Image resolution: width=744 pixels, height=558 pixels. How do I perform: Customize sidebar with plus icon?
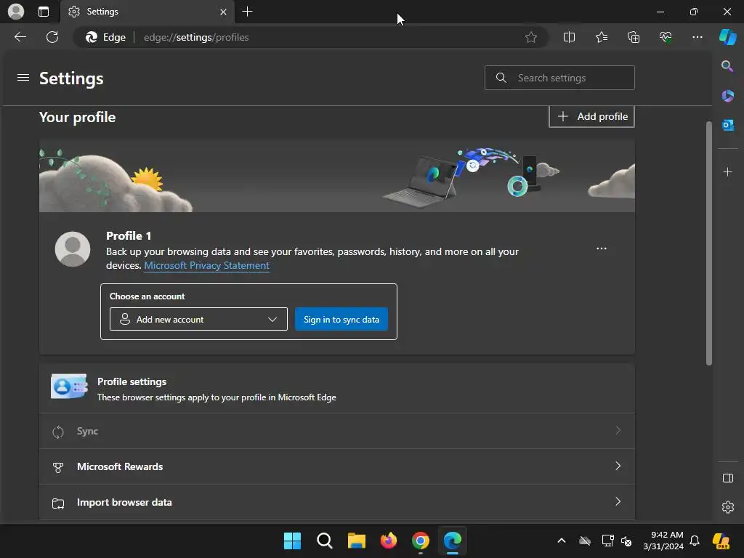coord(727,171)
